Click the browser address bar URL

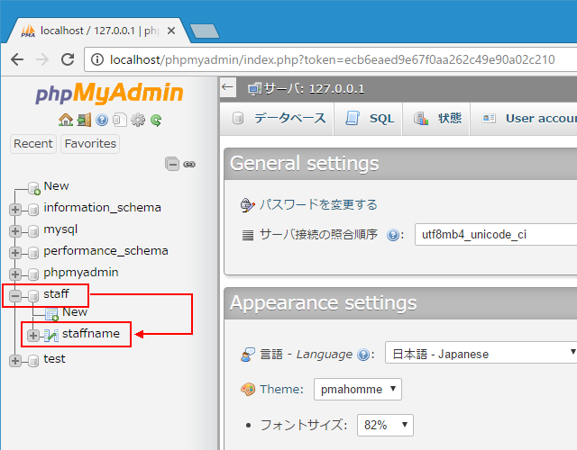(333, 59)
